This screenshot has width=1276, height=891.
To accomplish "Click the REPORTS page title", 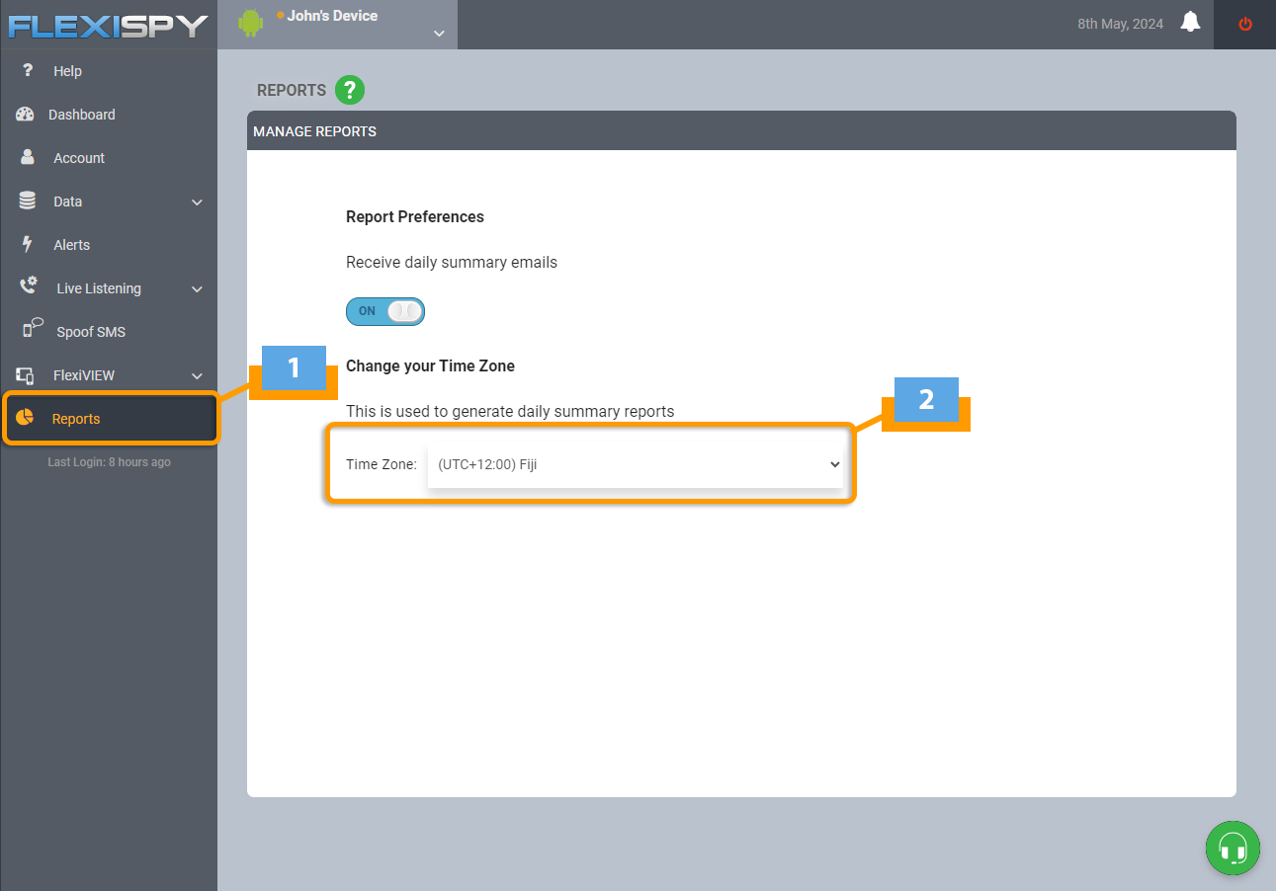I will click(292, 90).
